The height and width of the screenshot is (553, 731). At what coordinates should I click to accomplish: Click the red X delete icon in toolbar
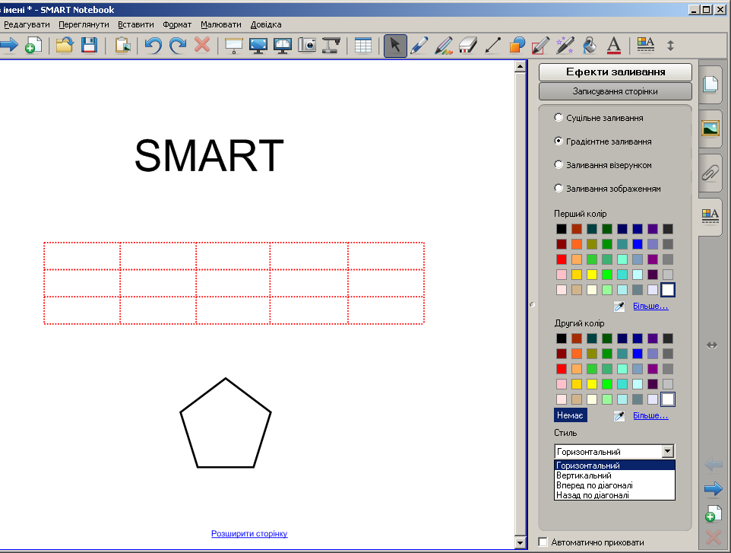(202, 46)
